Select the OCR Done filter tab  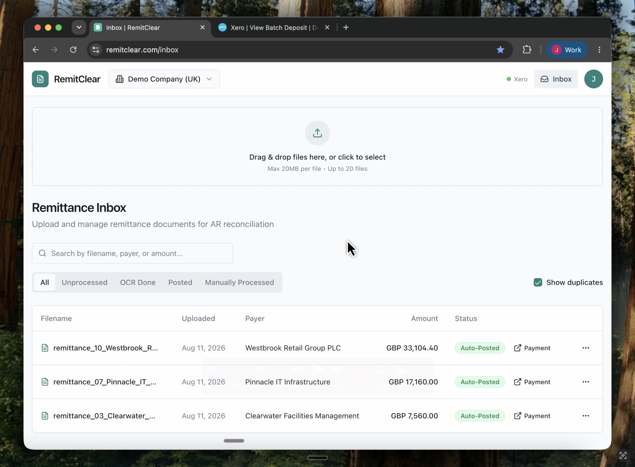(x=138, y=282)
